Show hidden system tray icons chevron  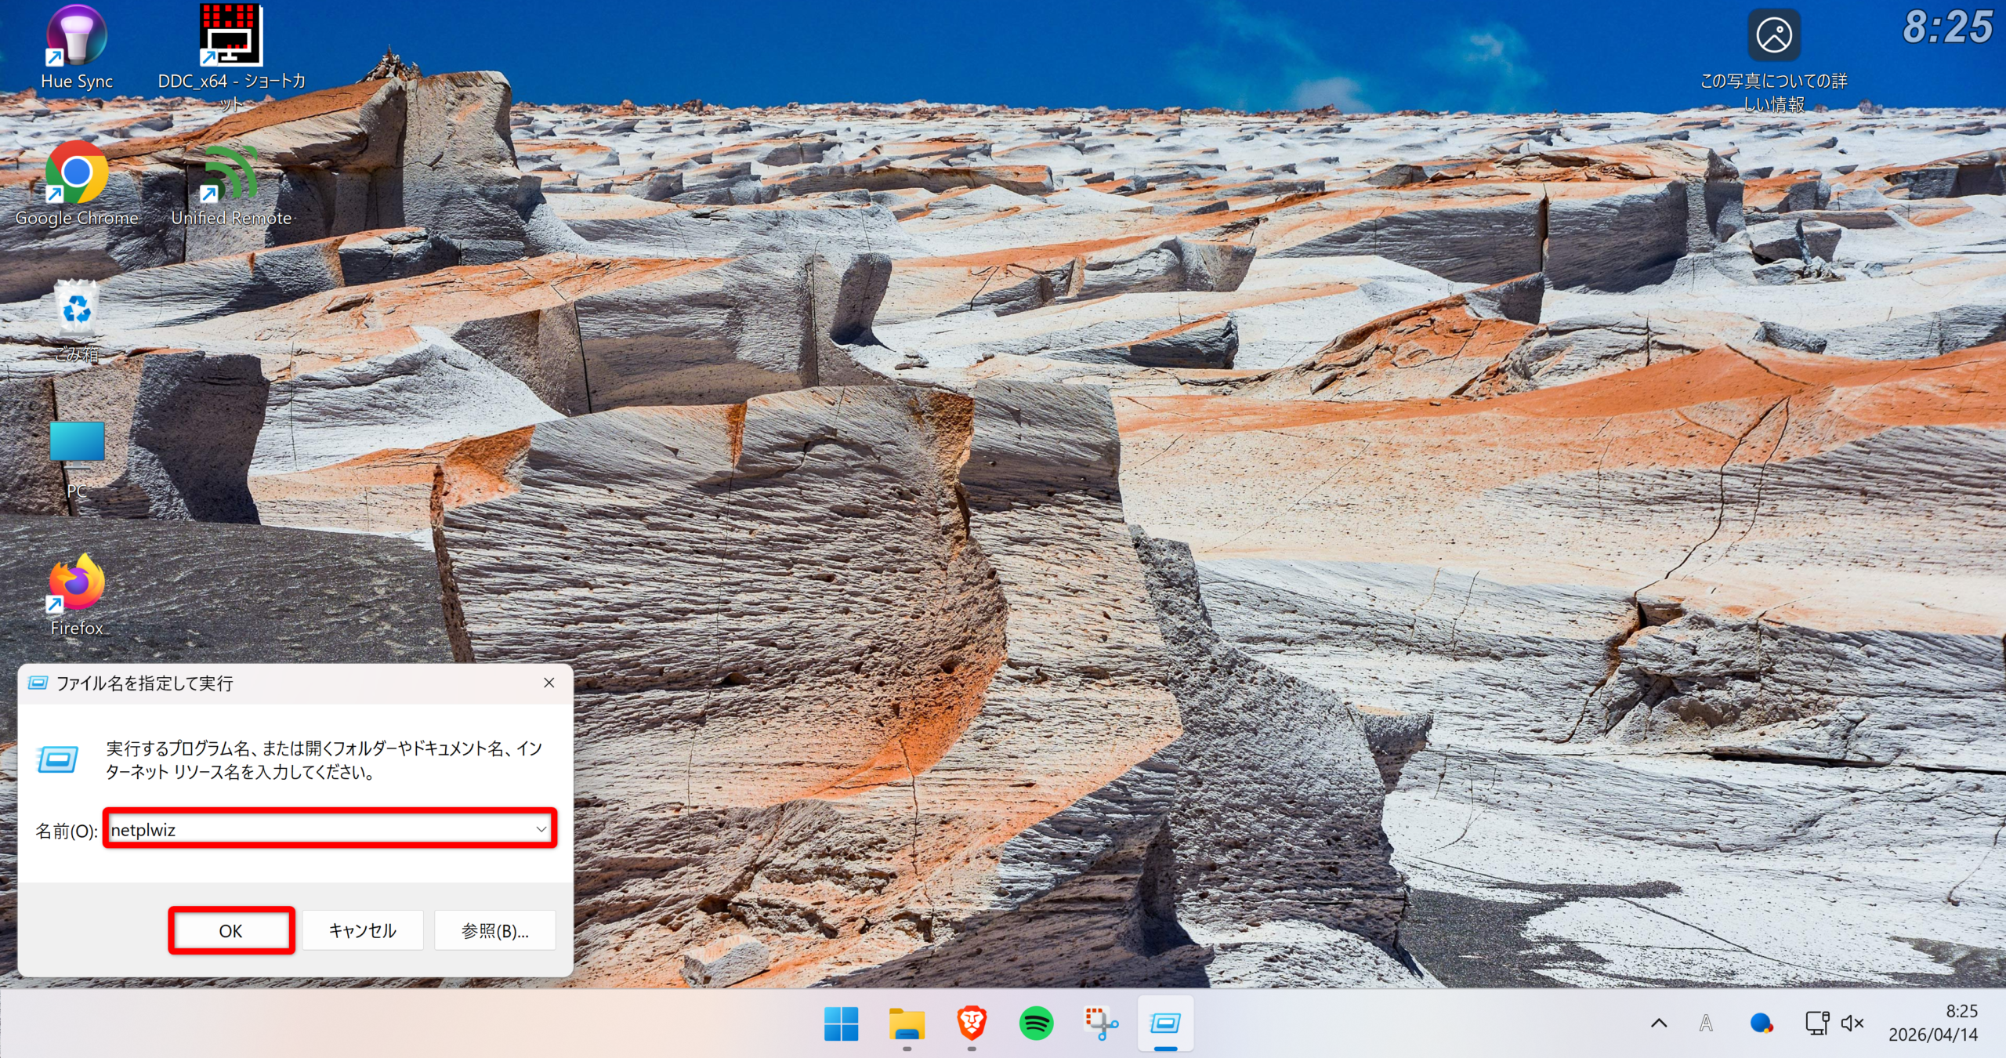point(1659,1024)
